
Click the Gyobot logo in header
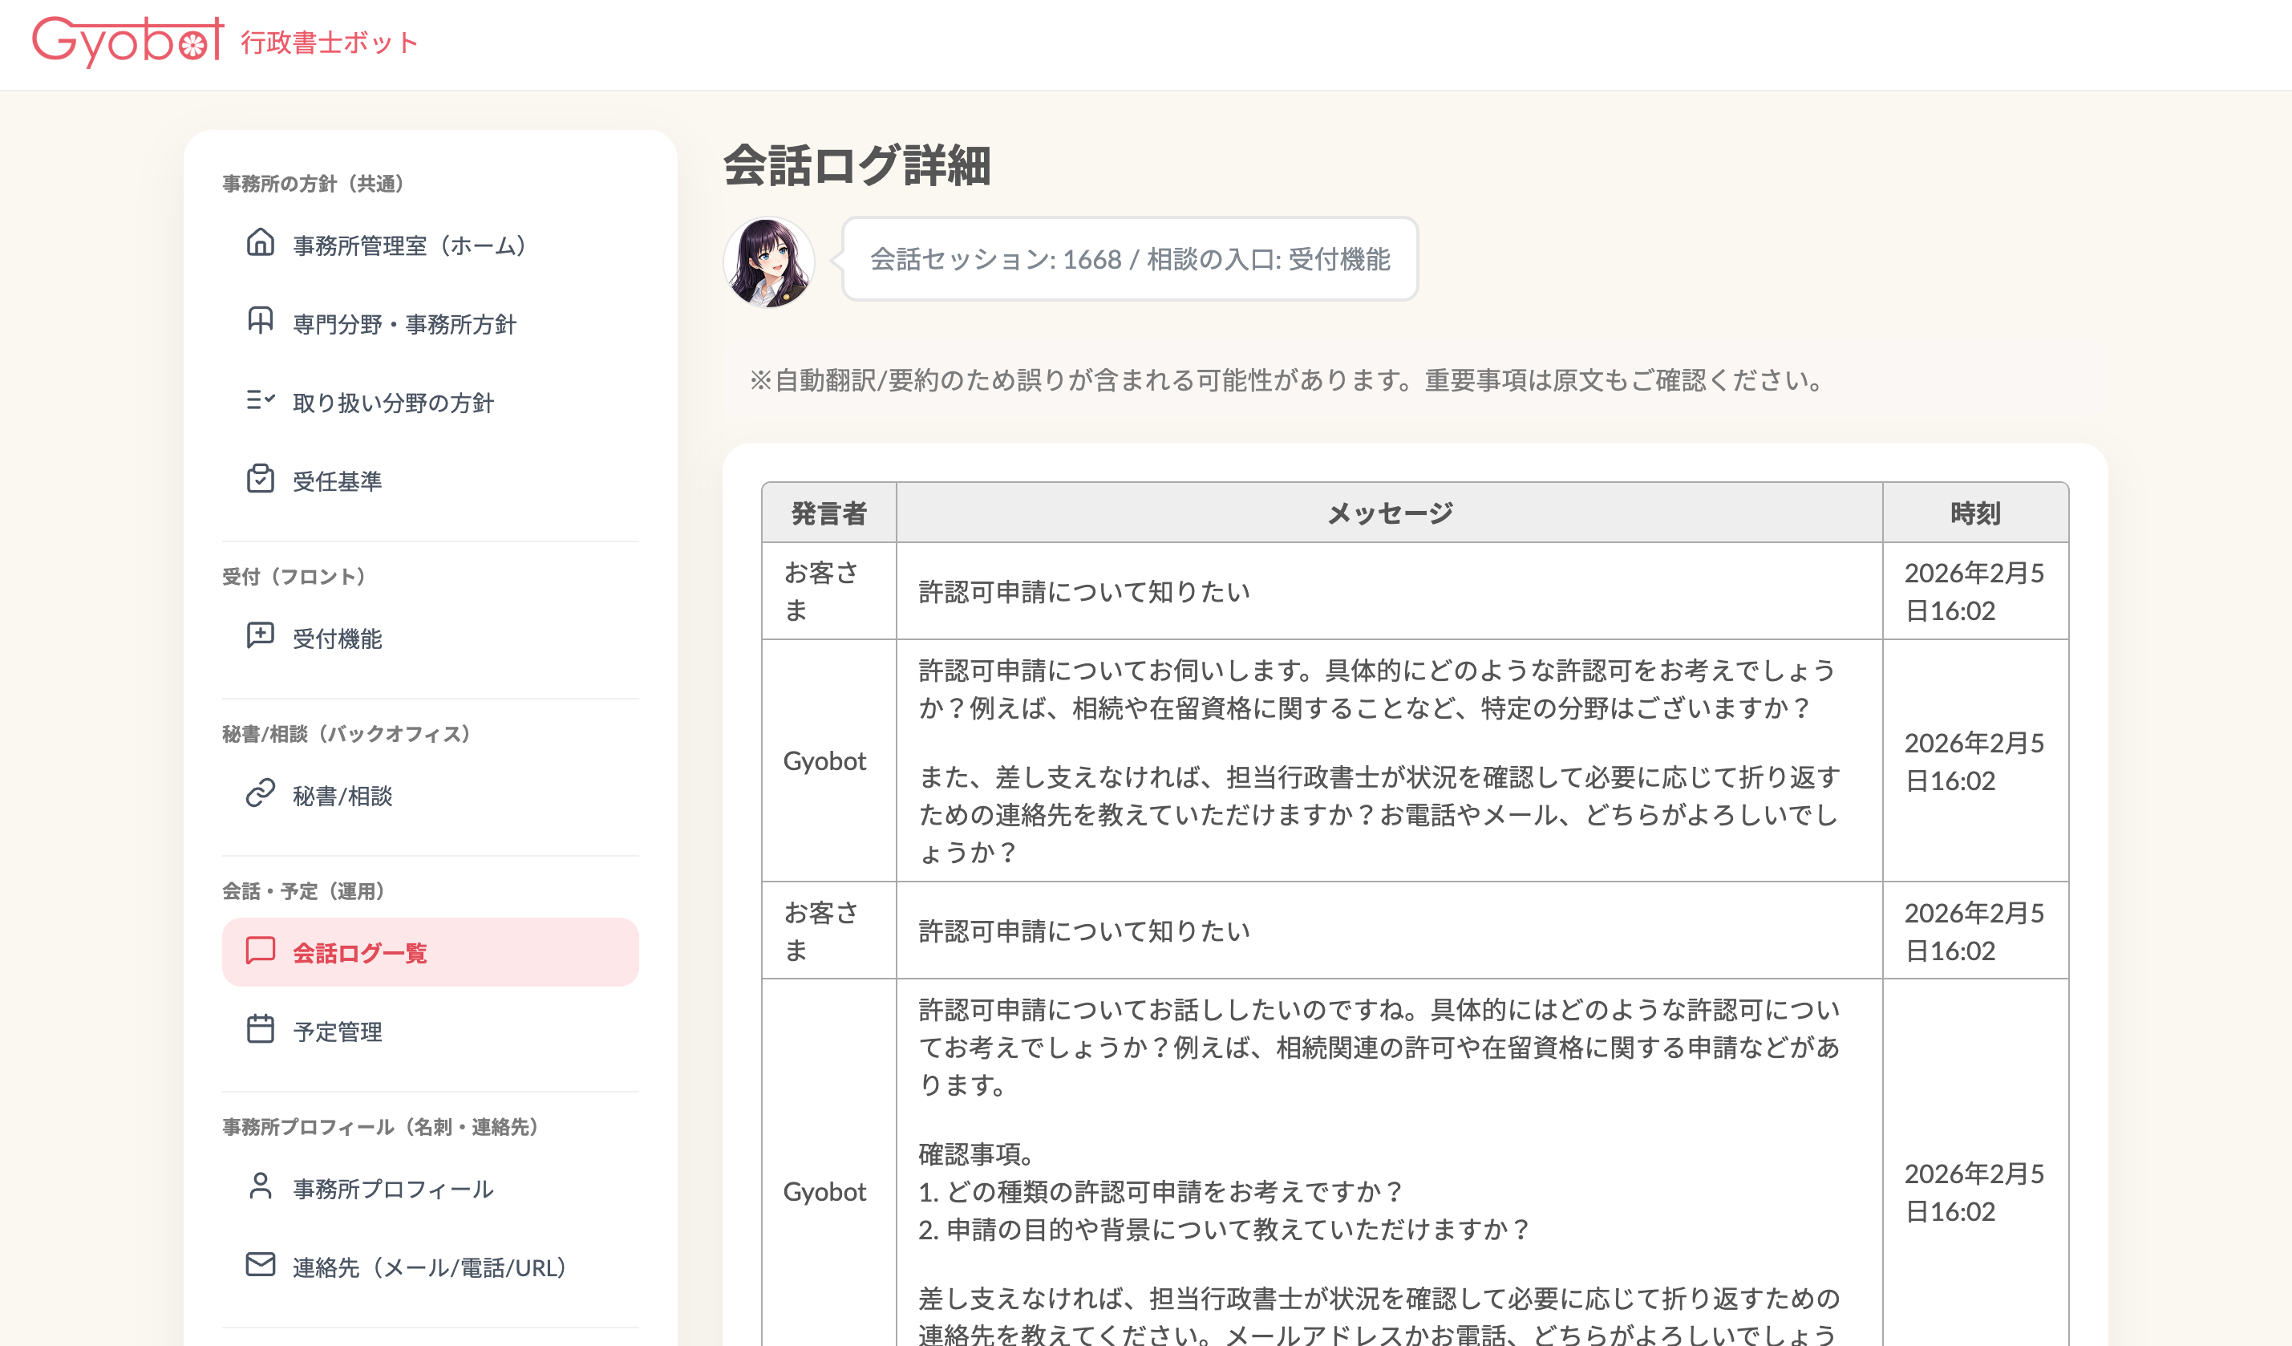(x=128, y=41)
